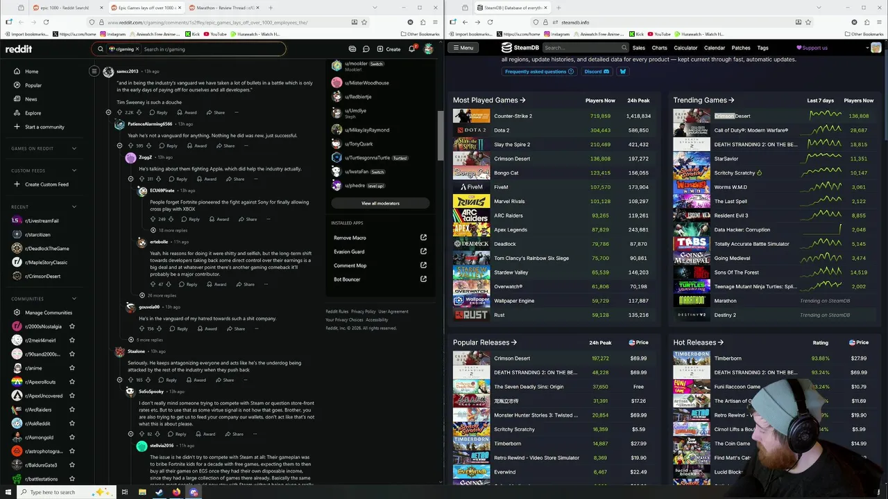Viewport: 888px width, 499px height.
Task: Click Reddit Create post button
Action: (388, 49)
